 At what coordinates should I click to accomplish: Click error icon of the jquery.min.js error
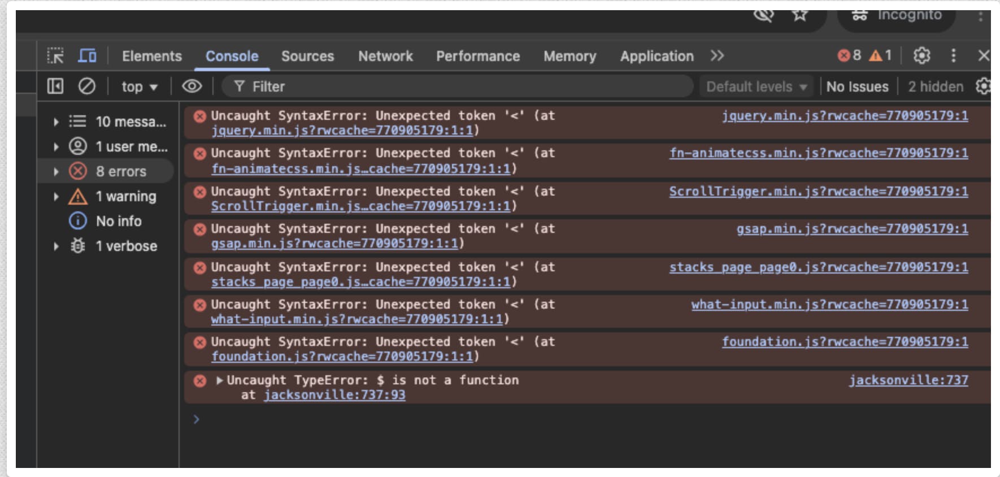point(199,116)
